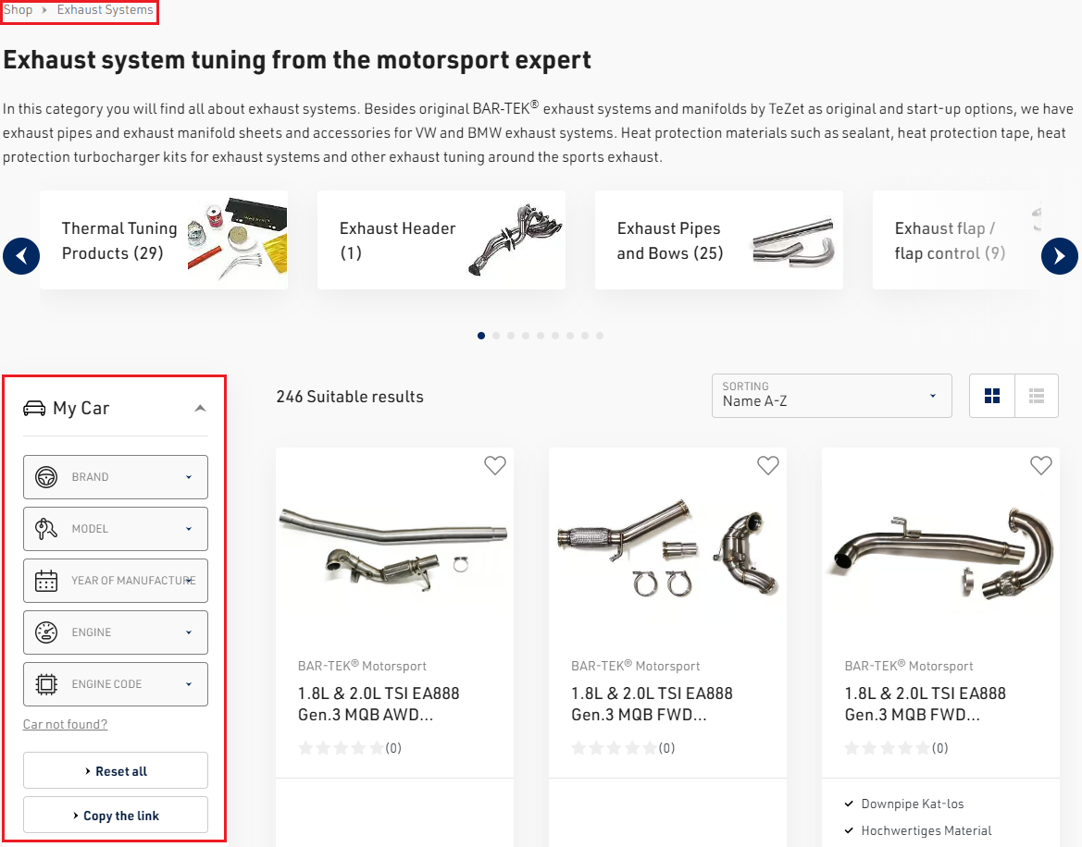Click the carousel next arrow button
This screenshot has height=847, width=1082.
(1059, 256)
